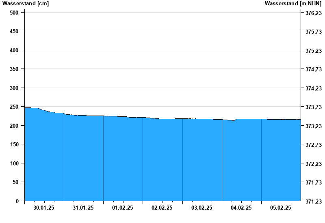Click the 373,73 m NHN label

click(x=314, y=107)
